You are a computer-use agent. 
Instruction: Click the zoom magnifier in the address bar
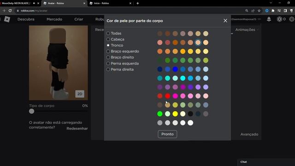tap(247, 11)
